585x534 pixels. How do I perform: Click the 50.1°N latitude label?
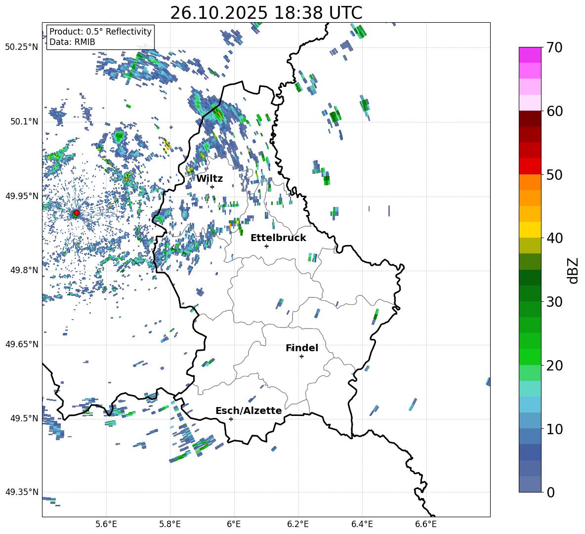click(x=24, y=122)
